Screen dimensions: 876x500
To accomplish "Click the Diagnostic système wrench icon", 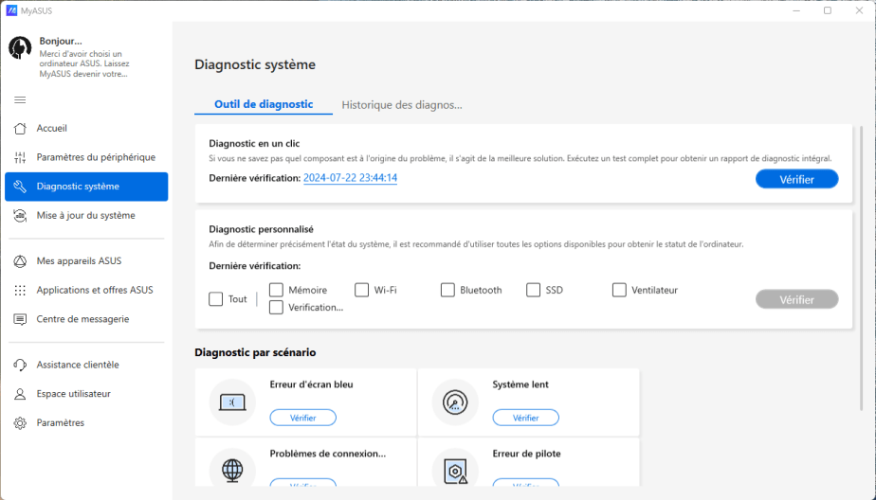I will point(20,187).
